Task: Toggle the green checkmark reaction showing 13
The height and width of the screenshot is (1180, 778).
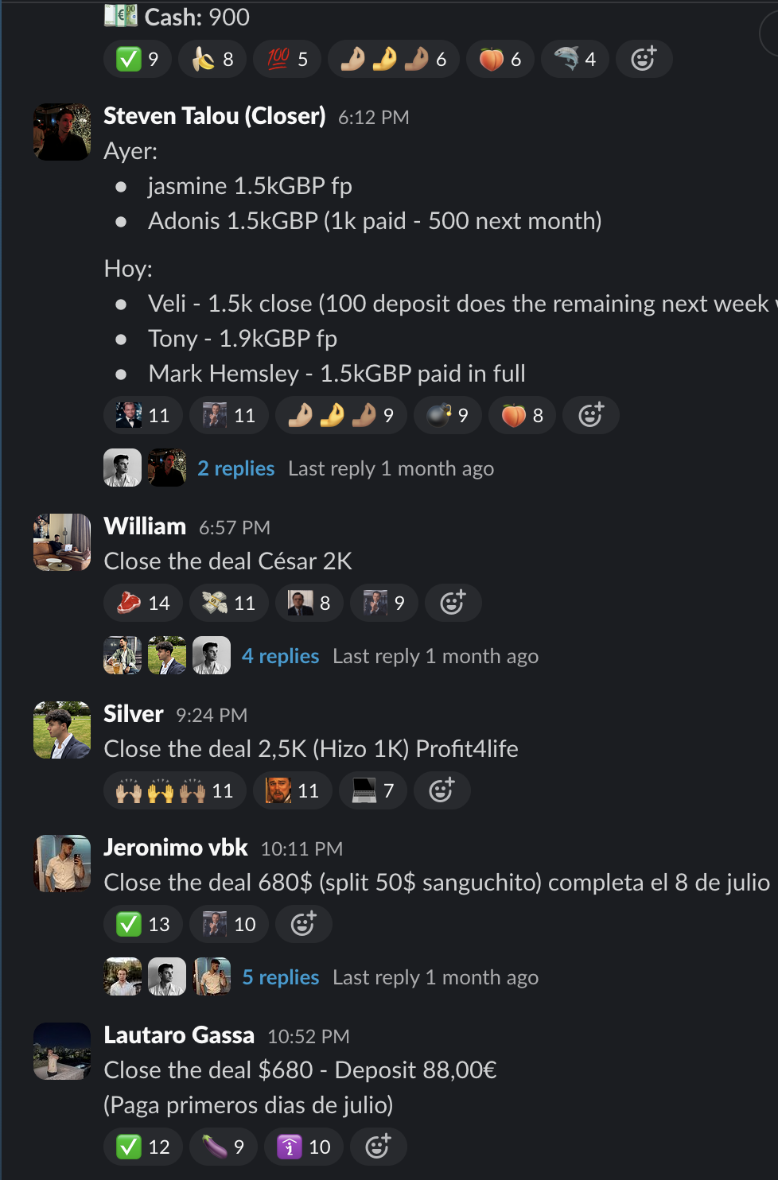Action: pyautogui.click(x=143, y=924)
